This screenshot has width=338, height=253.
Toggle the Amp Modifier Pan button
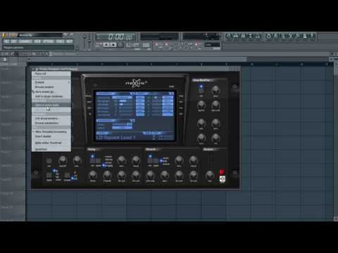pos(201,91)
